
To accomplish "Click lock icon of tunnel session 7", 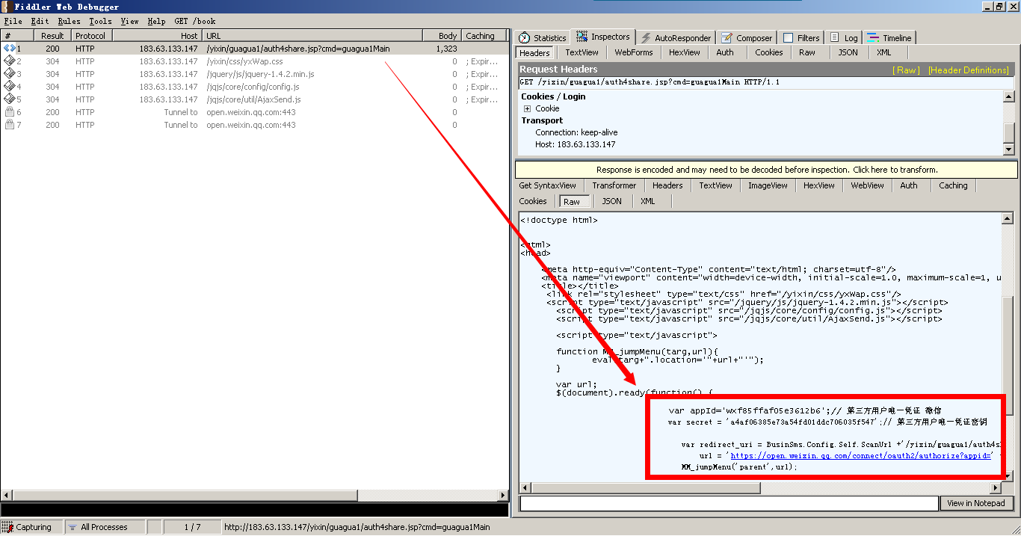I will pos(9,125).
